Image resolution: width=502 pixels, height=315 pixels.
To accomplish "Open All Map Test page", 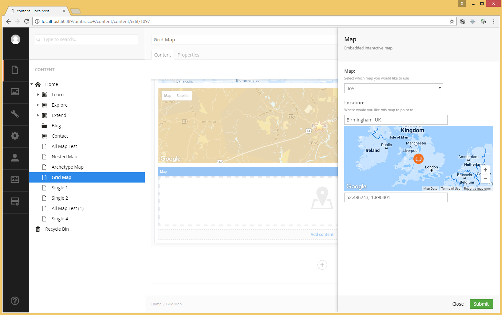I will (x=64, y=146).
